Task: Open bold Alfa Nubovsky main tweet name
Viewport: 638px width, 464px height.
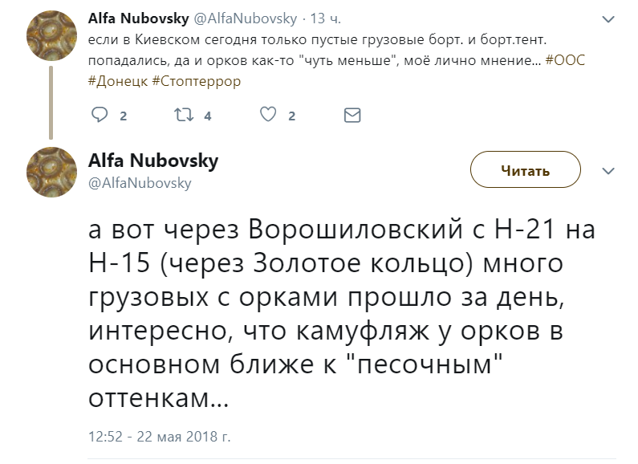Action: coord(153,161)
